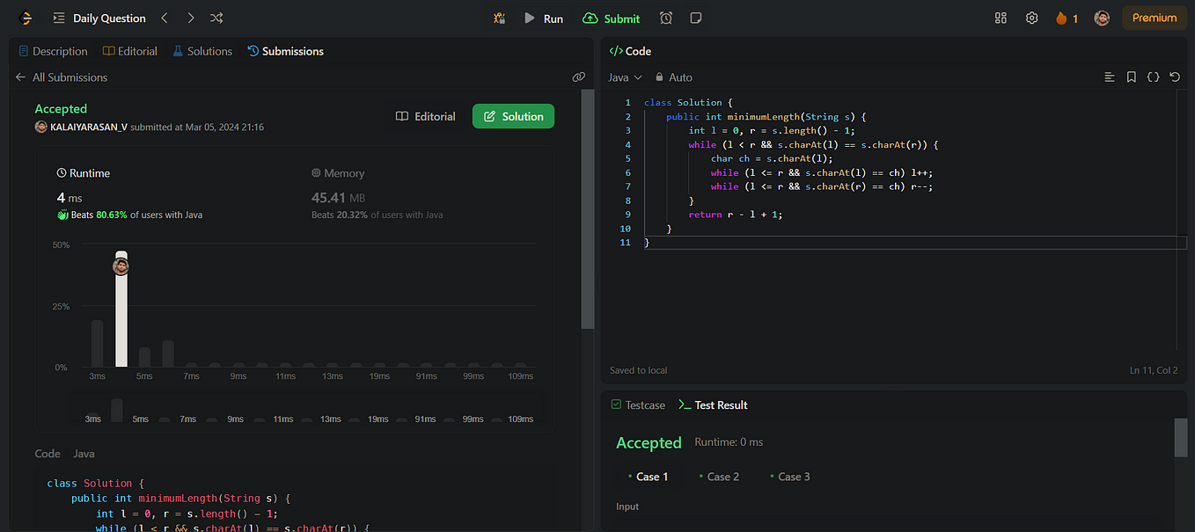
Task: Click the debugger icon beside Run
Action: point(500,18)
